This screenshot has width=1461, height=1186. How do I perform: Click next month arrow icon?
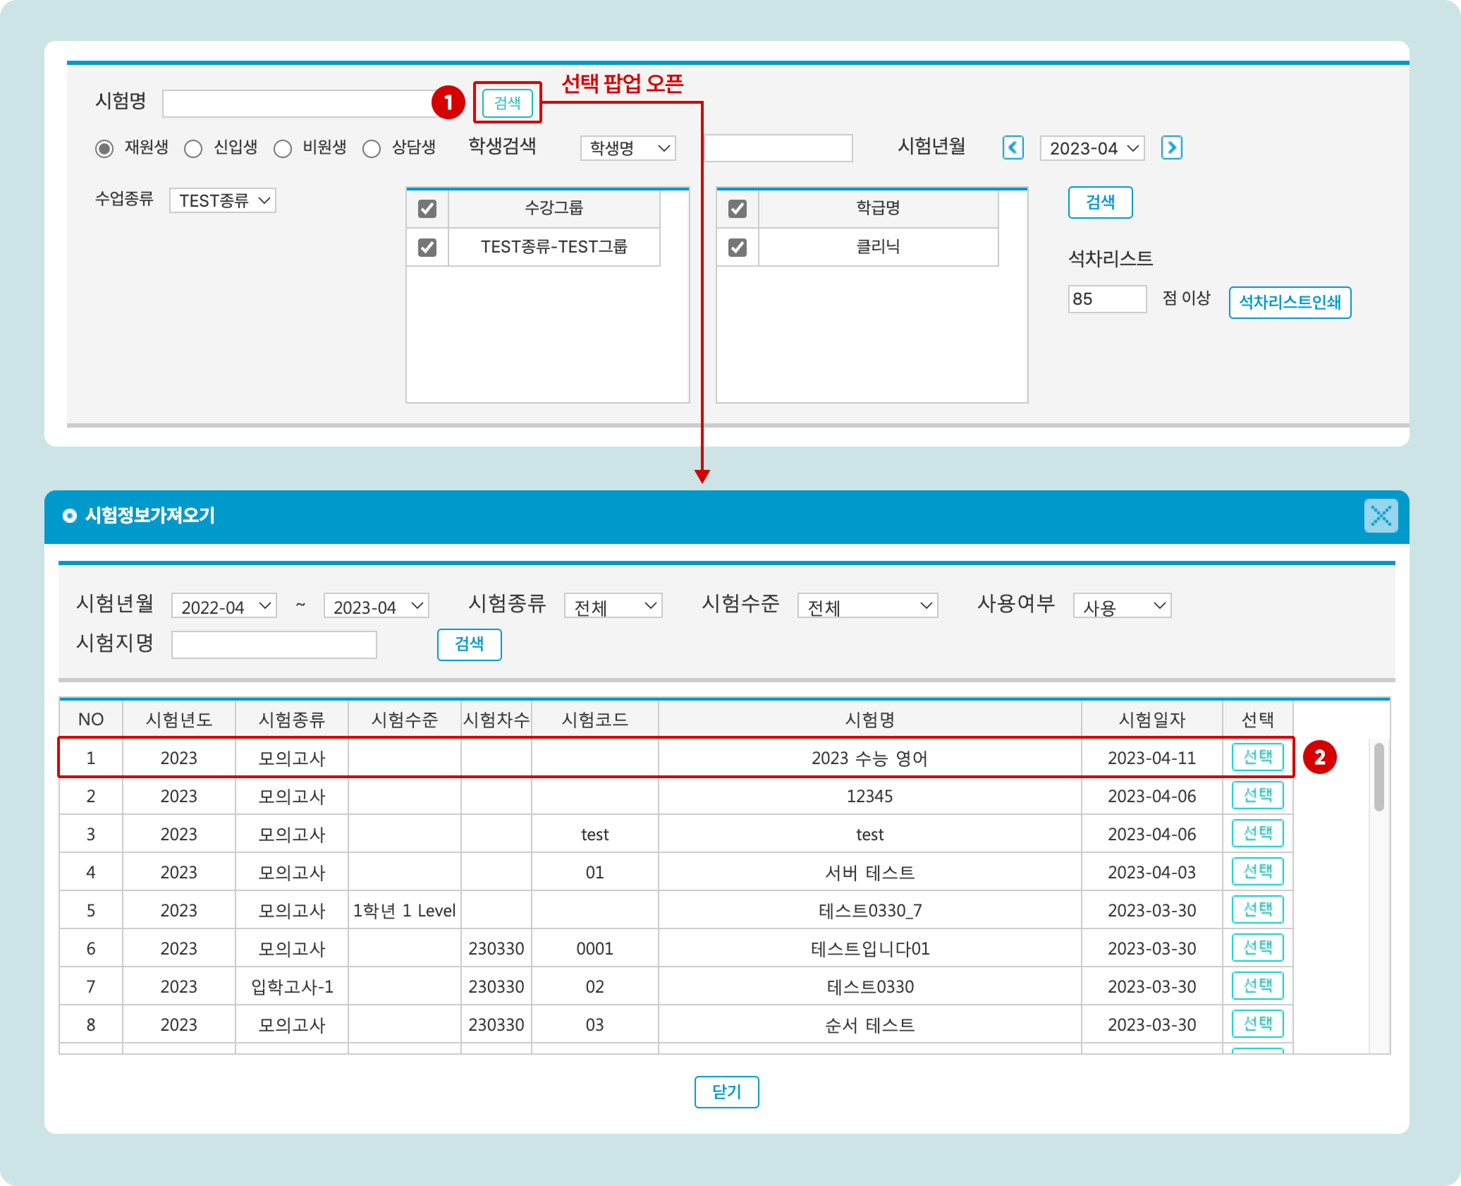tap(1171, 147)
